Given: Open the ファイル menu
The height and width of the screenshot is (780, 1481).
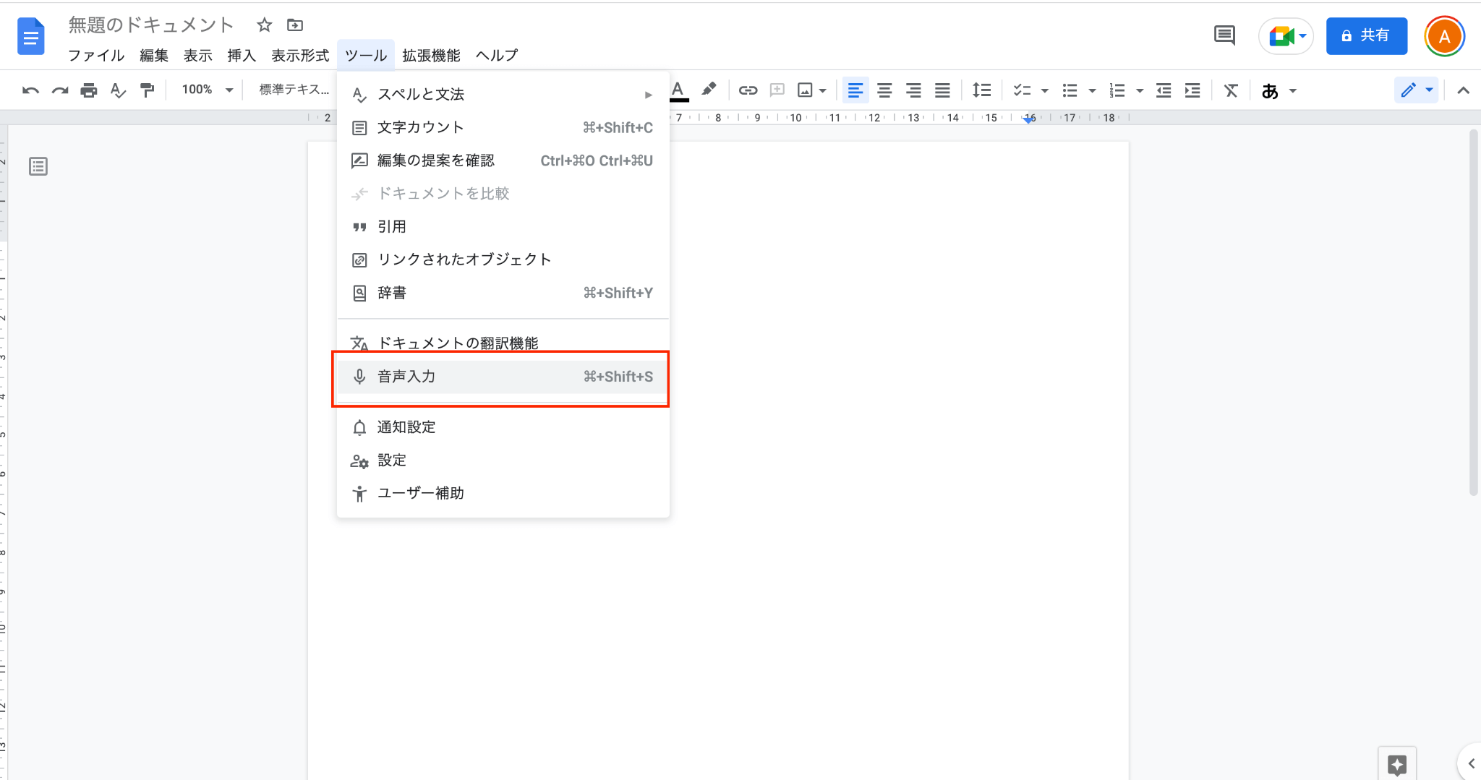Looking at the screenshot, I should [96, 56].
